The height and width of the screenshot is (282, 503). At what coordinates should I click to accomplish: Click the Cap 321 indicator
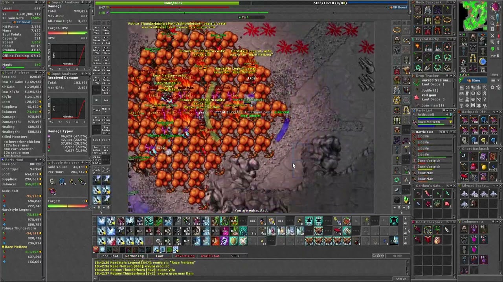(483, 69)
